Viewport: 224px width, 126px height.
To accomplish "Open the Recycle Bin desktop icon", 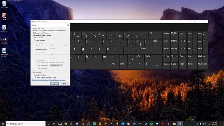I will click(x=4, y=5).
